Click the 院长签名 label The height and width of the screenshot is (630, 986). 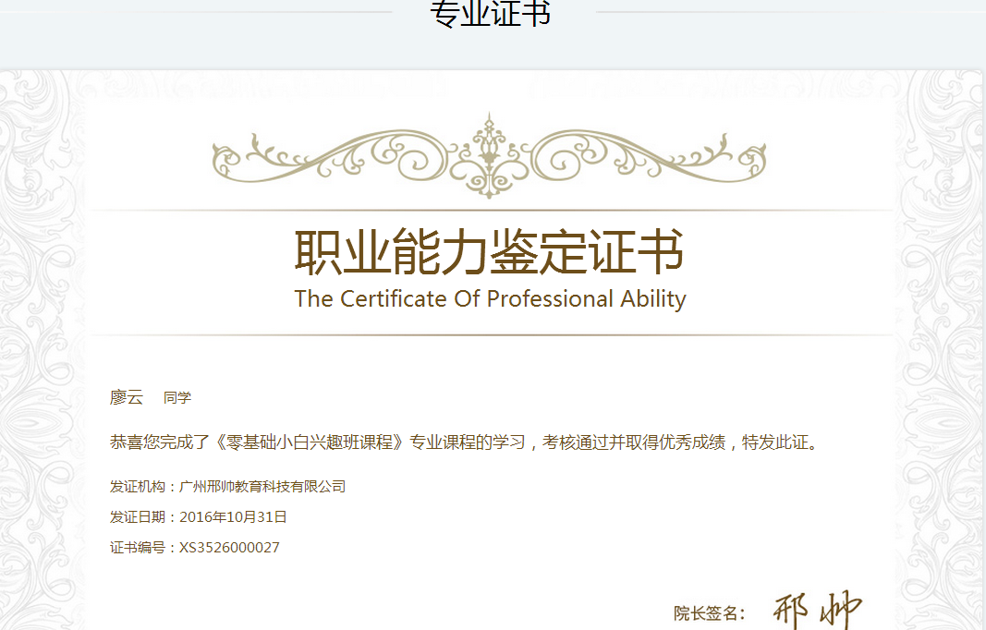(708, 612)
